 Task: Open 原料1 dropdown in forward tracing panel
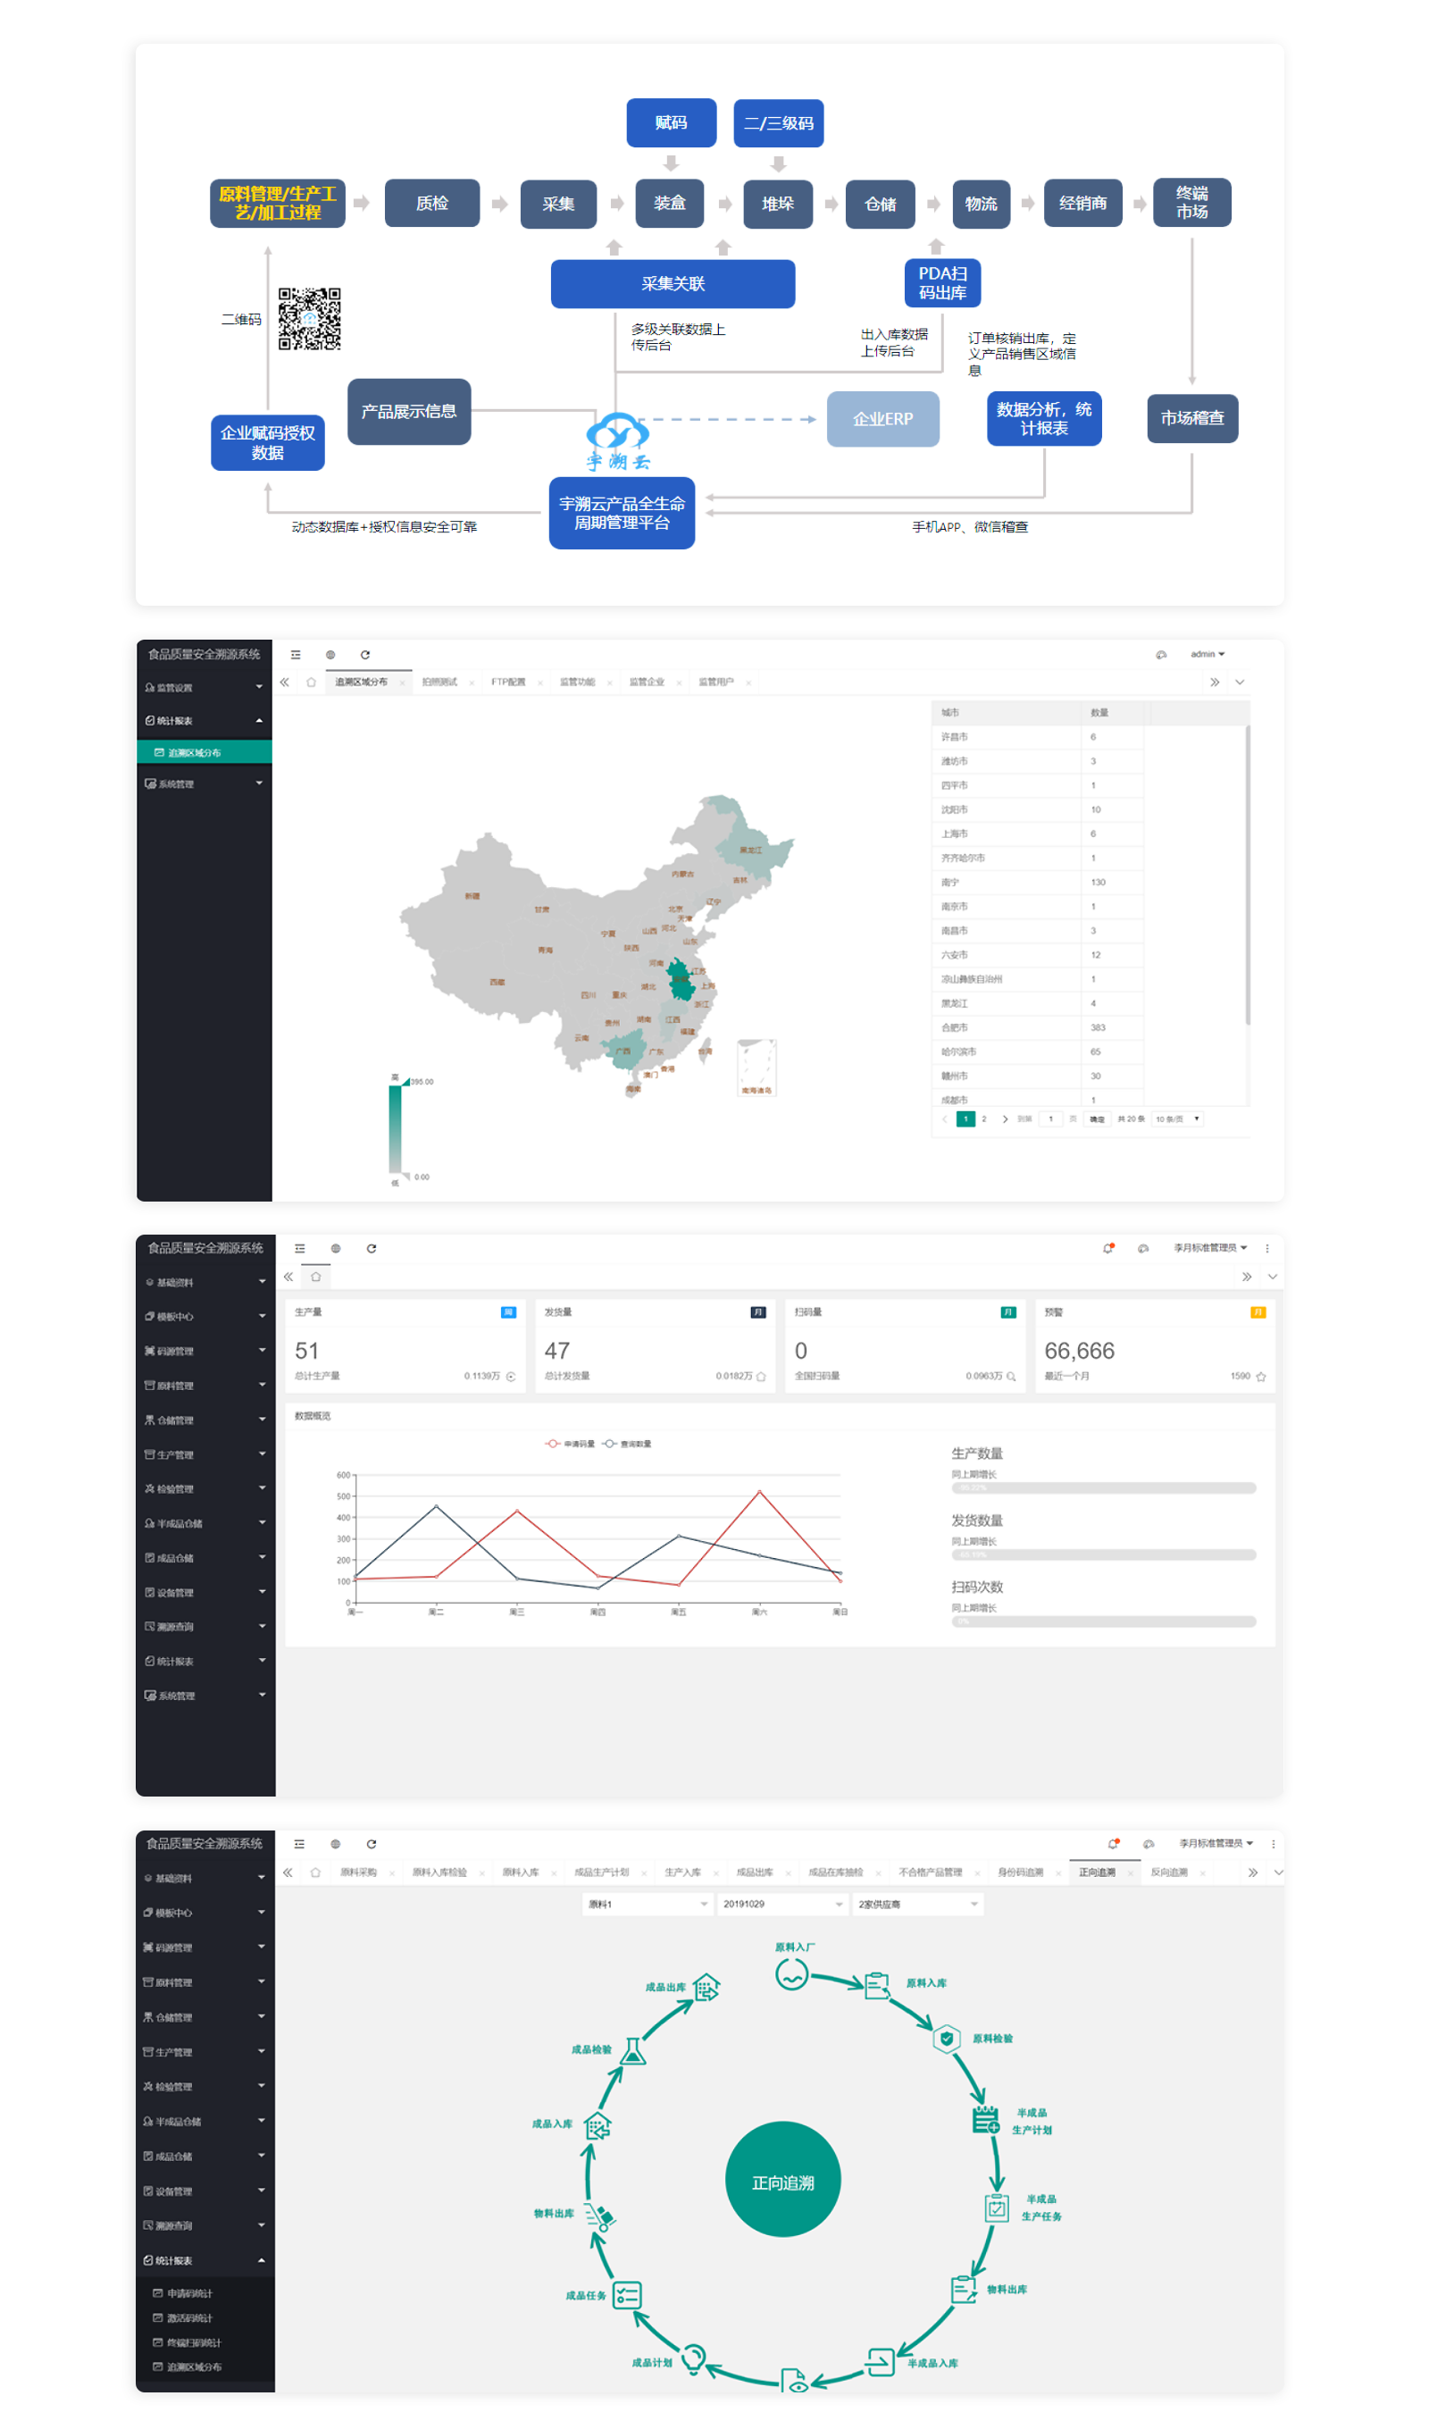tap(648, 1904)
